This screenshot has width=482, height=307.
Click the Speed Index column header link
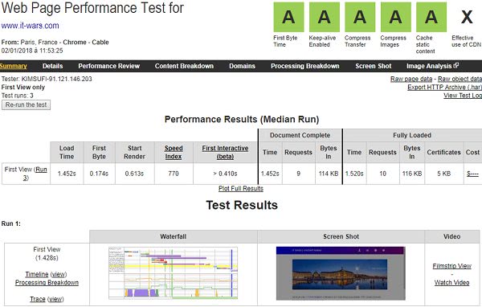tap(174, 152)
